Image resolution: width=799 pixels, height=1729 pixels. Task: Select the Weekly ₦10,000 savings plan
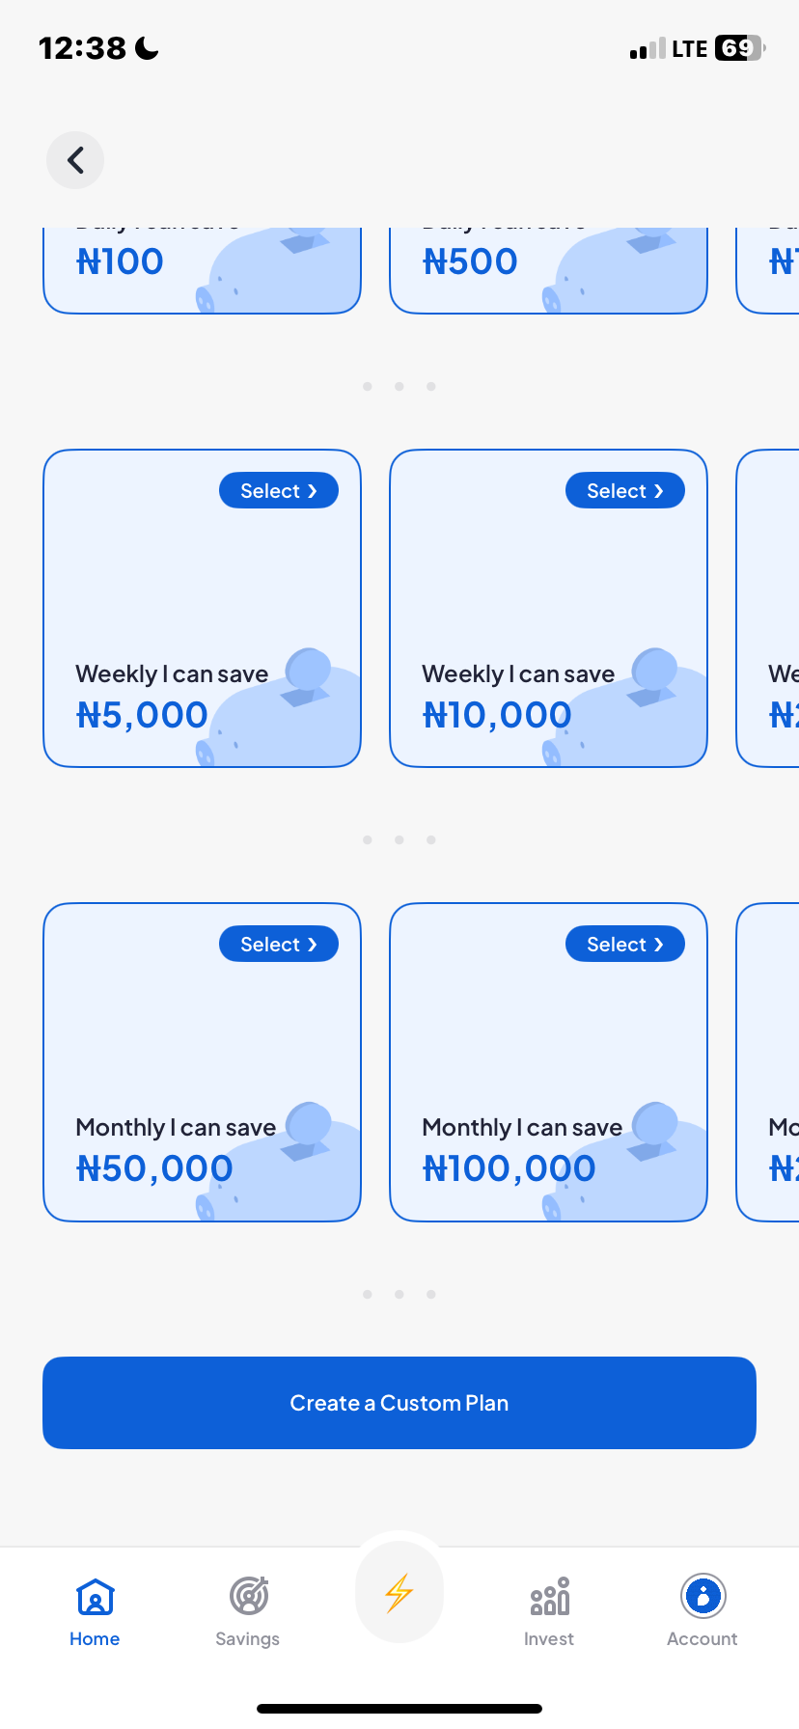point(624,491)
